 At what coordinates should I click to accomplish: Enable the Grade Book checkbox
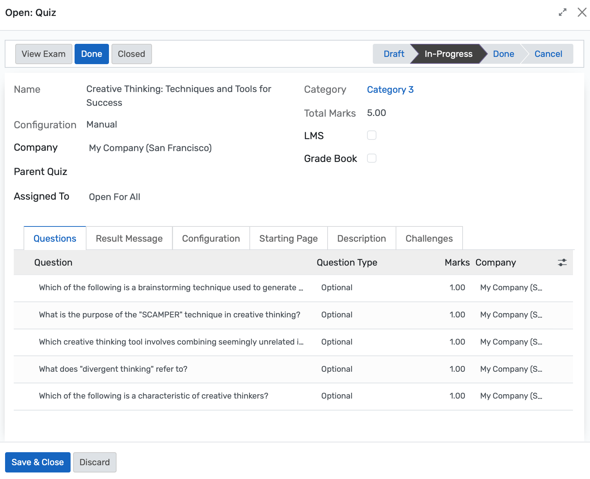(372, 158)
